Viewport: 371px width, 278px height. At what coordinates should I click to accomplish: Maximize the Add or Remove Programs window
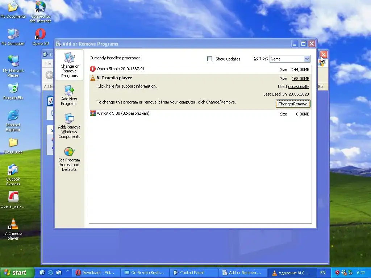click(303, 44)
